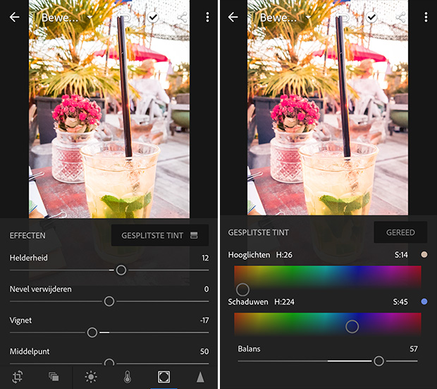
Task: Tap Gereed to finish split toning
Action: [x=400, y=232]
